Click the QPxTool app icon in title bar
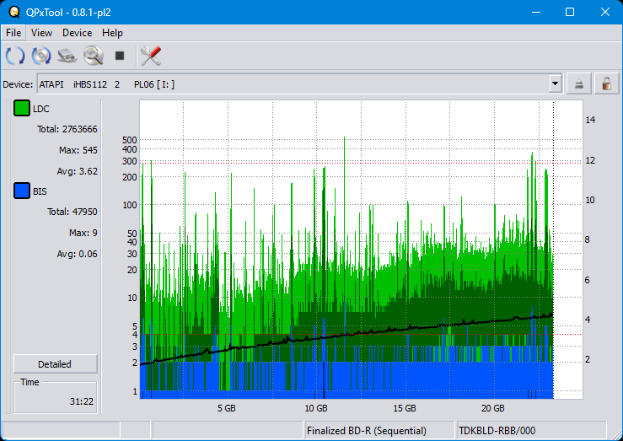623x441 pixels. (x=14, y=12)
